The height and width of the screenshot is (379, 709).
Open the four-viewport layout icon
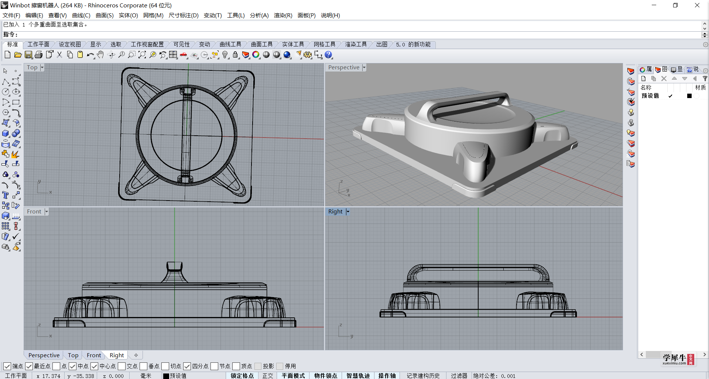click(173, 55)
